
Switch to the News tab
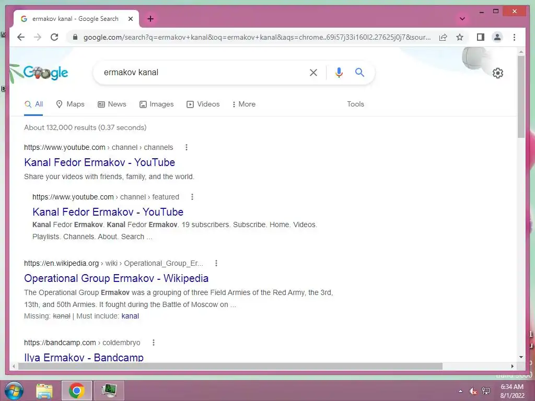112,104
